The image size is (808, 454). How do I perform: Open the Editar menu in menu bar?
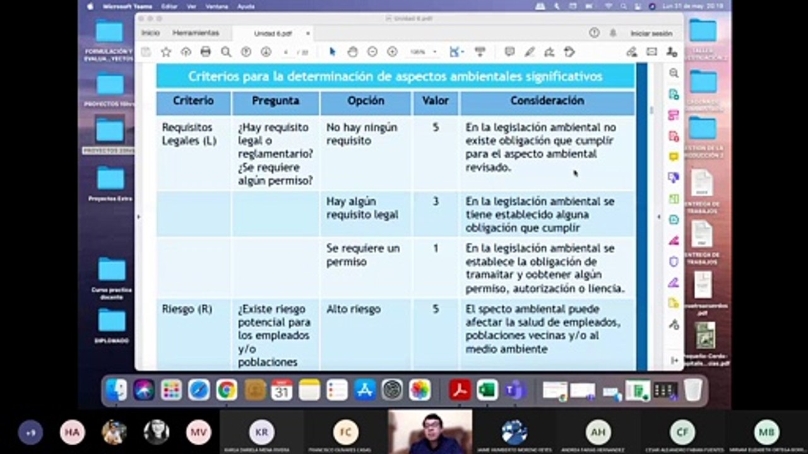point(169,6)
